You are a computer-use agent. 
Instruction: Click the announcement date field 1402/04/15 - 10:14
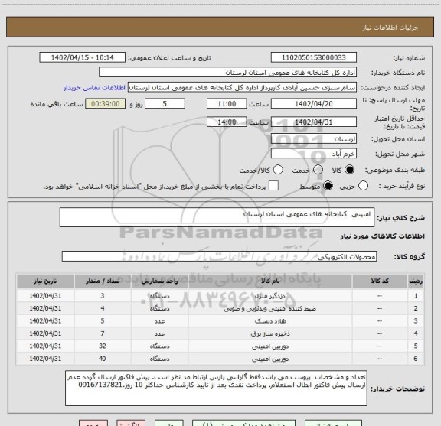(x=83, y=57)
